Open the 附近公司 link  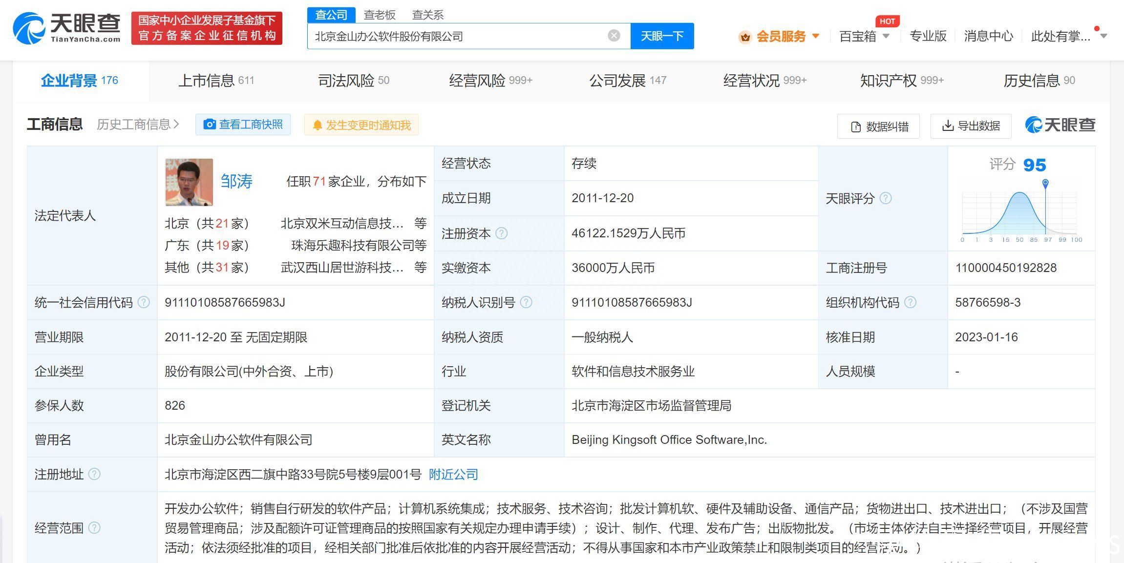(x=453, y=474)
